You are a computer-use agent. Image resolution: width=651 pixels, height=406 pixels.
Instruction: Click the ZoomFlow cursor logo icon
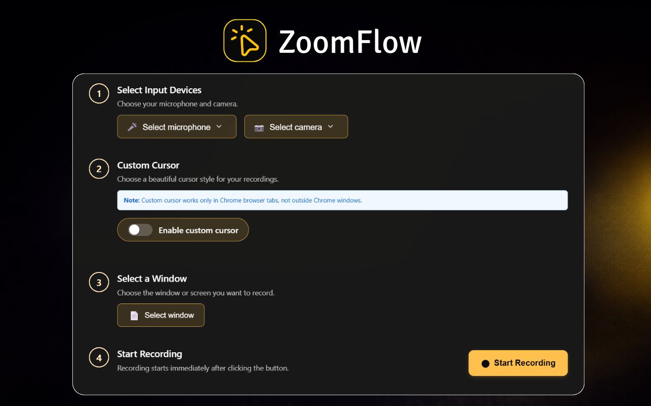pos(245,40)
